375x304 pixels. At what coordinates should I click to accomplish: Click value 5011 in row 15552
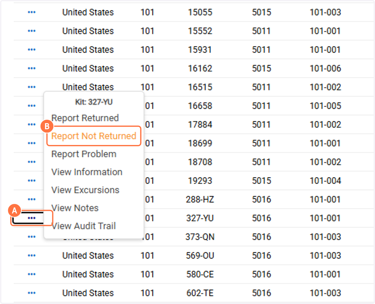coord(262,31)
